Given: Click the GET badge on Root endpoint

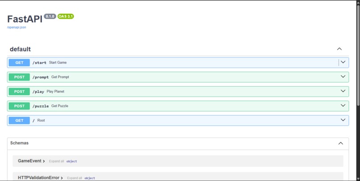Looking at the screenshot, I should (19, 121).
